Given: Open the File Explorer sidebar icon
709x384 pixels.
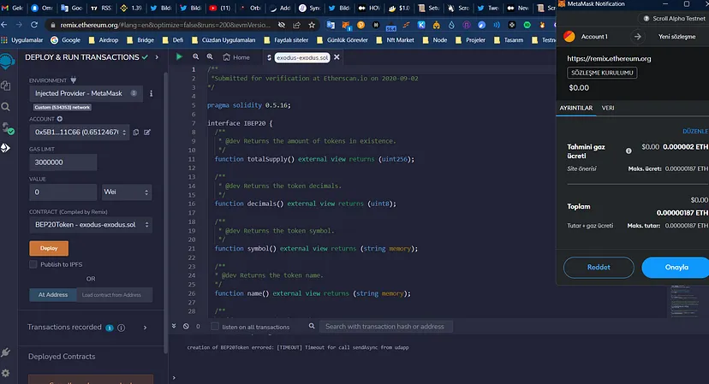Looking at the screenshot, I should click(x=6, y=86).
